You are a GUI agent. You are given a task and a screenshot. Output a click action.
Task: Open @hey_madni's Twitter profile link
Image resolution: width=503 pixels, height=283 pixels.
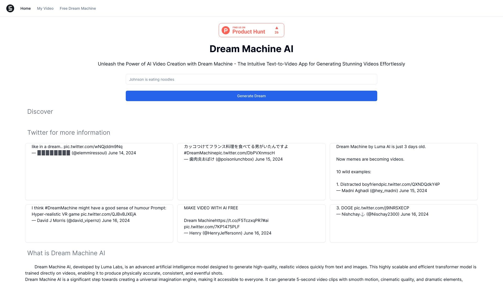click(384, 191)
